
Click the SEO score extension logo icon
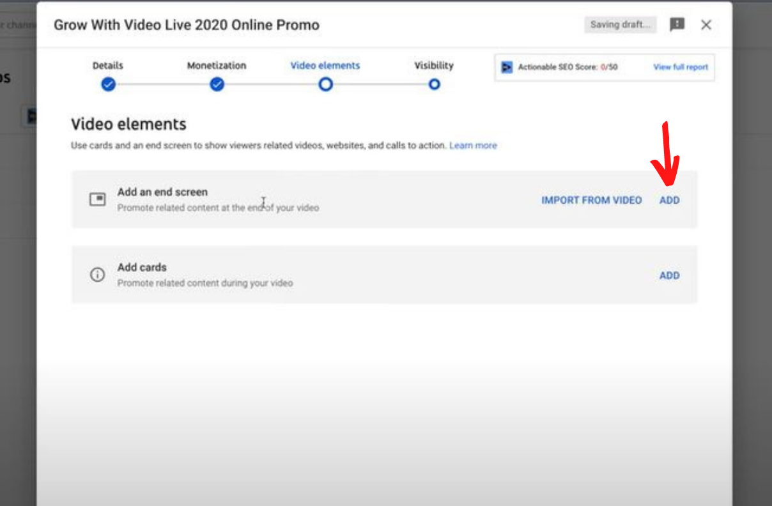pos(507,67)
